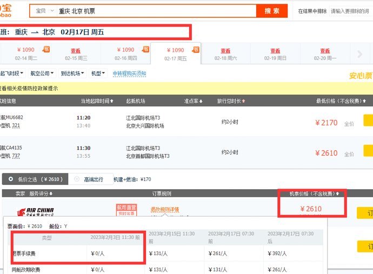Sort by 最低价格（不含税费）column
This screenshot has width=373, height=274.
pyautogui.click(x=341, y=101)
